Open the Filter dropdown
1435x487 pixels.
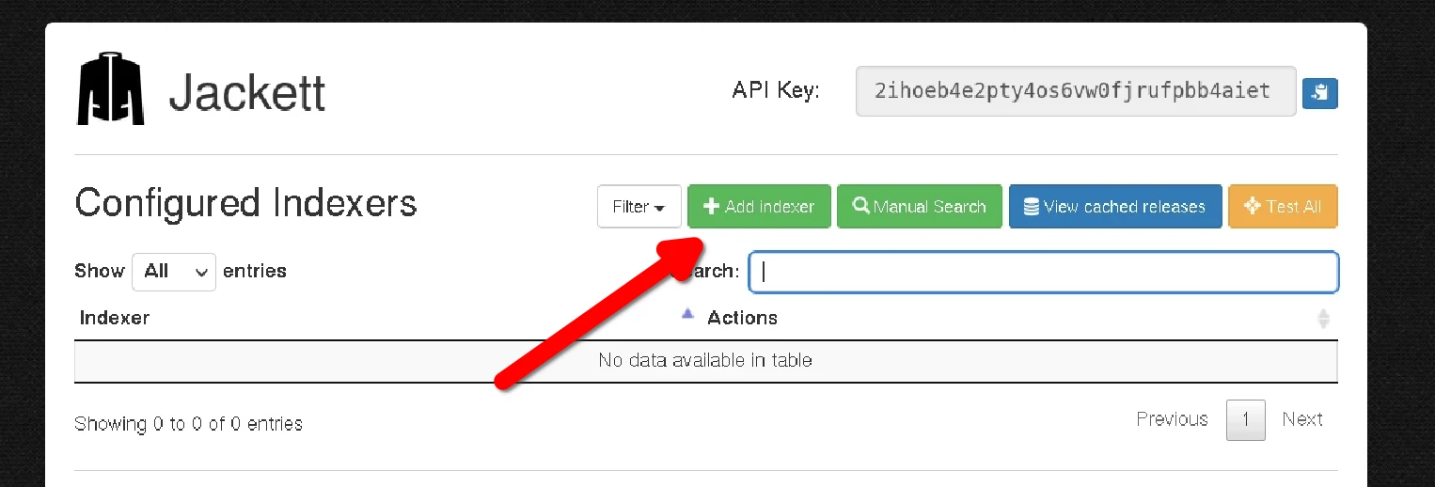pos(639,207)
